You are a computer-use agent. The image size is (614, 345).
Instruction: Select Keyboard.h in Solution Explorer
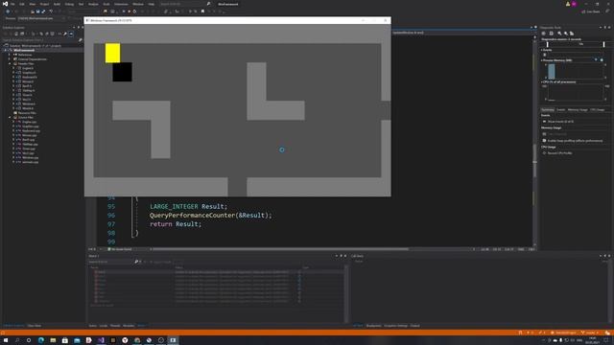[x=30, y=77]
